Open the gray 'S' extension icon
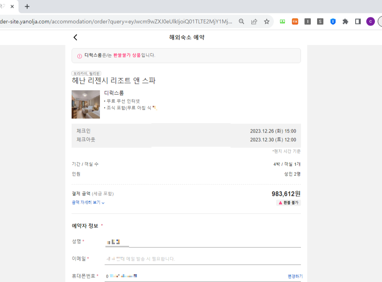 (x=320, y=22)
